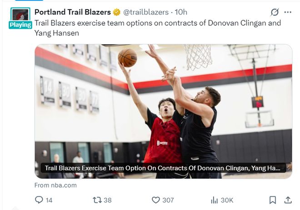Click the reply speech bubble icon
This screenshot has height=210, width=300.
click(x=39, y=200)
